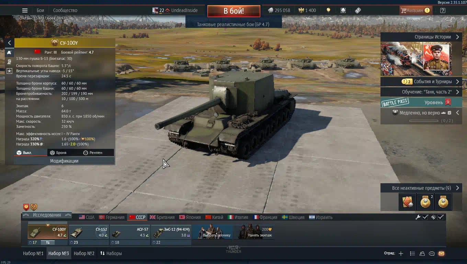The width and height of the screenshot is (467, 264).
Task: Select the last gold medal item
Action: click(443, 202)
